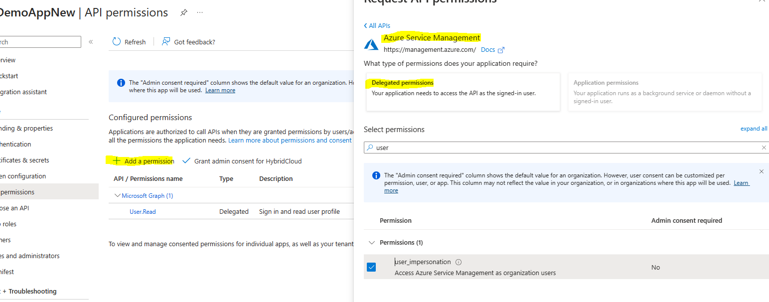Image resolution: width=769 pixels, height=302 pixels.
Task: Pin the DemoAppNew blade
Action: pyautogui.click(x=184, y=12)
